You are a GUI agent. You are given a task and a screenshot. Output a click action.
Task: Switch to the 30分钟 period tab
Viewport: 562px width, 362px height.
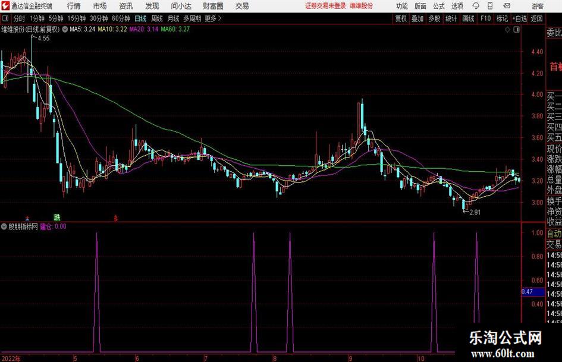point(99,18)
